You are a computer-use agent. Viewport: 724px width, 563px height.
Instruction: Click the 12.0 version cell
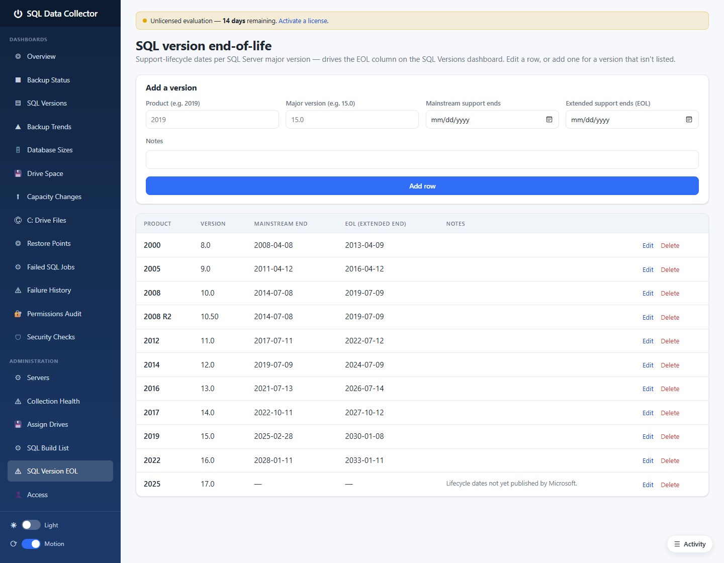207,365
